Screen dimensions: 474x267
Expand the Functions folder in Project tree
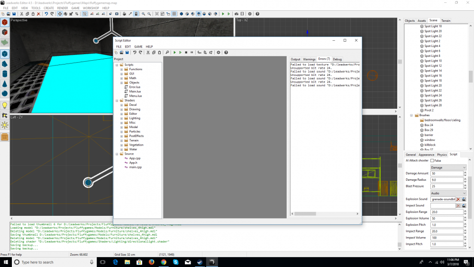coord(121,69)
